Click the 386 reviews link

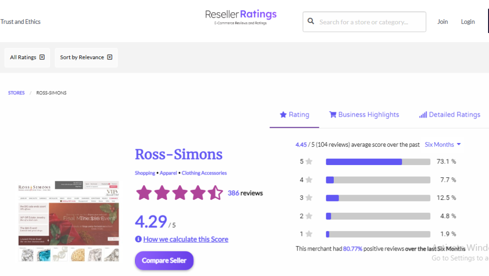[245, 193]
